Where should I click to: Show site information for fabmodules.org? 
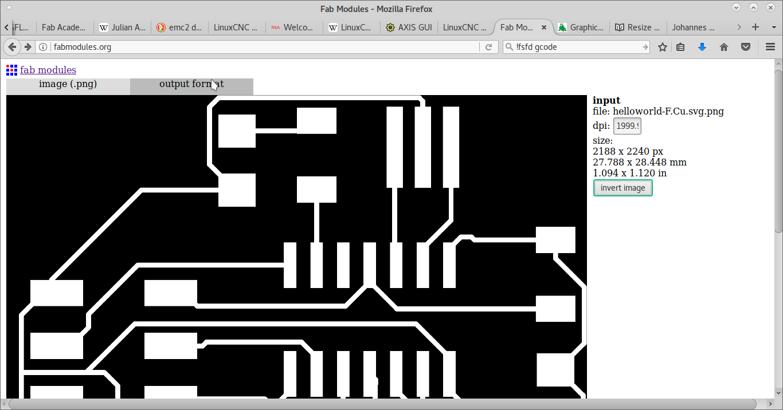43,47
